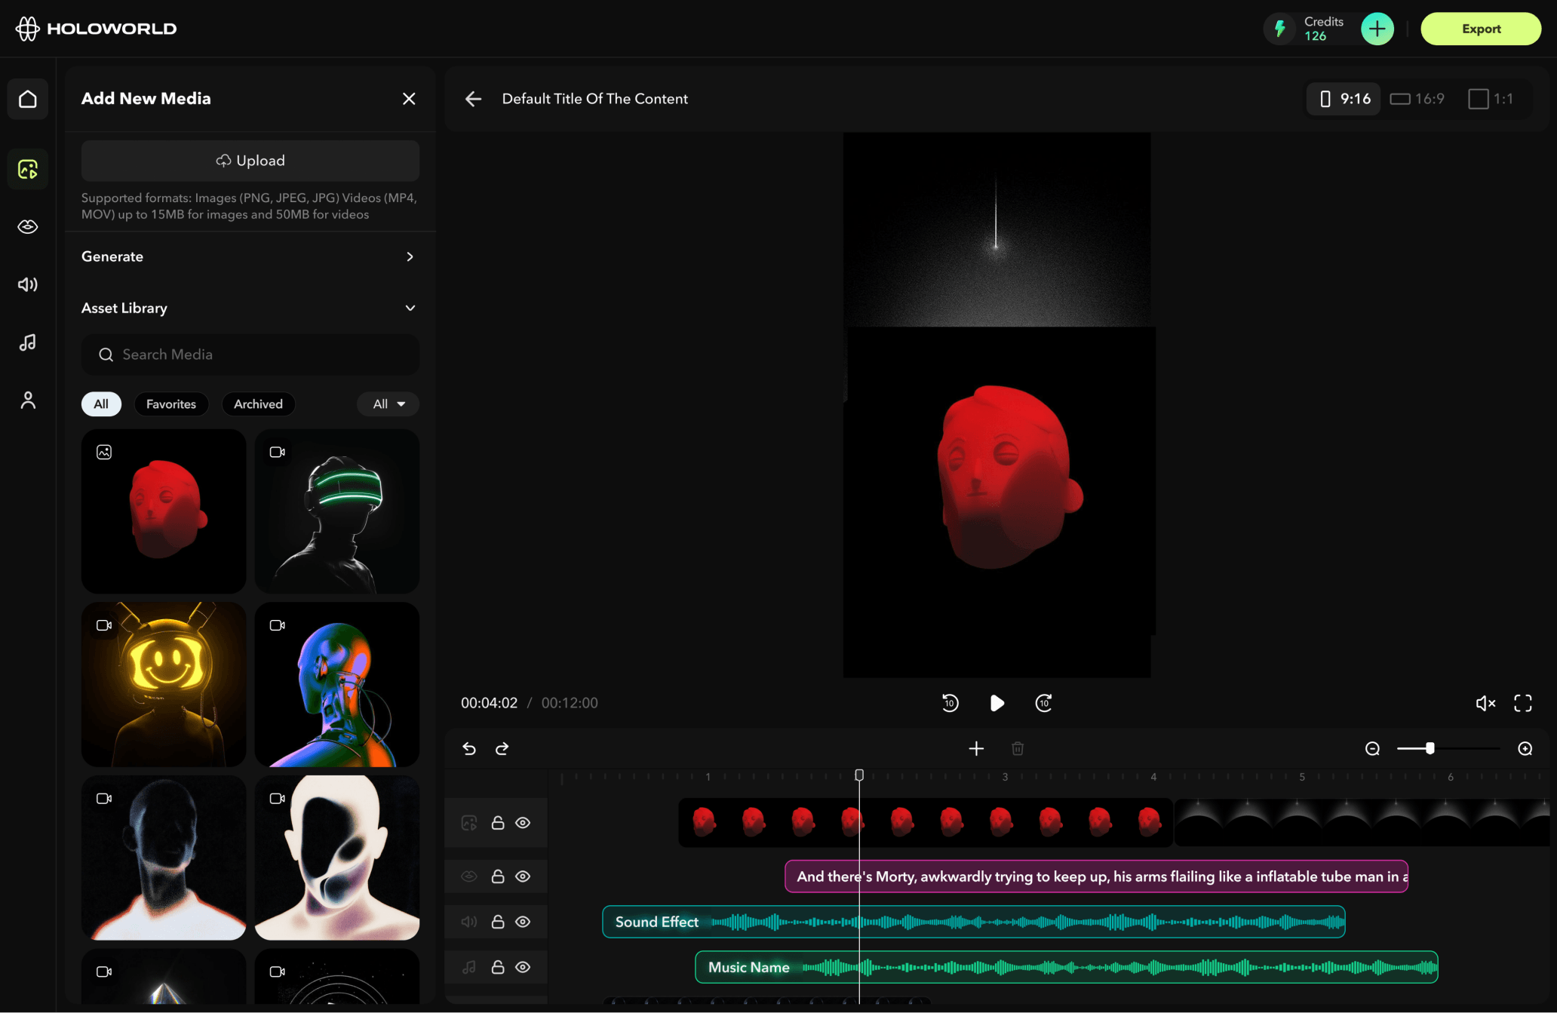Undo the last timeline action

coord(469,748)
